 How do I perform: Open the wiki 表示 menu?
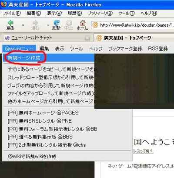coord(60,49)
